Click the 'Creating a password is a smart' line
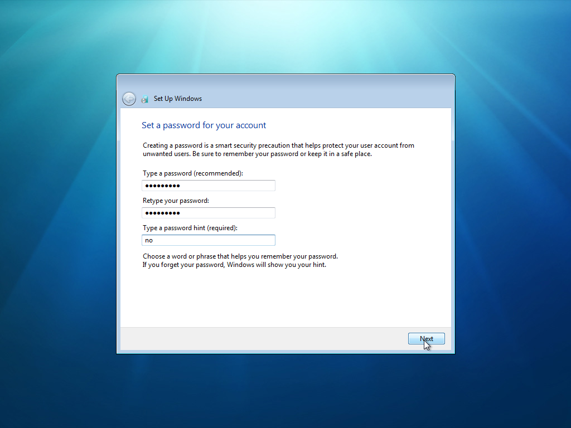This screenshot has width=571, height=428. (x=278, y=145)
